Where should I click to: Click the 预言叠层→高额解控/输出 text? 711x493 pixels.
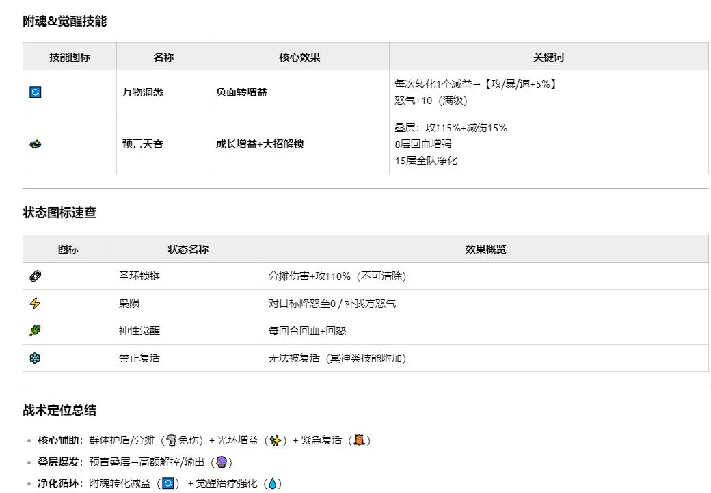click(x=146, y=462)
